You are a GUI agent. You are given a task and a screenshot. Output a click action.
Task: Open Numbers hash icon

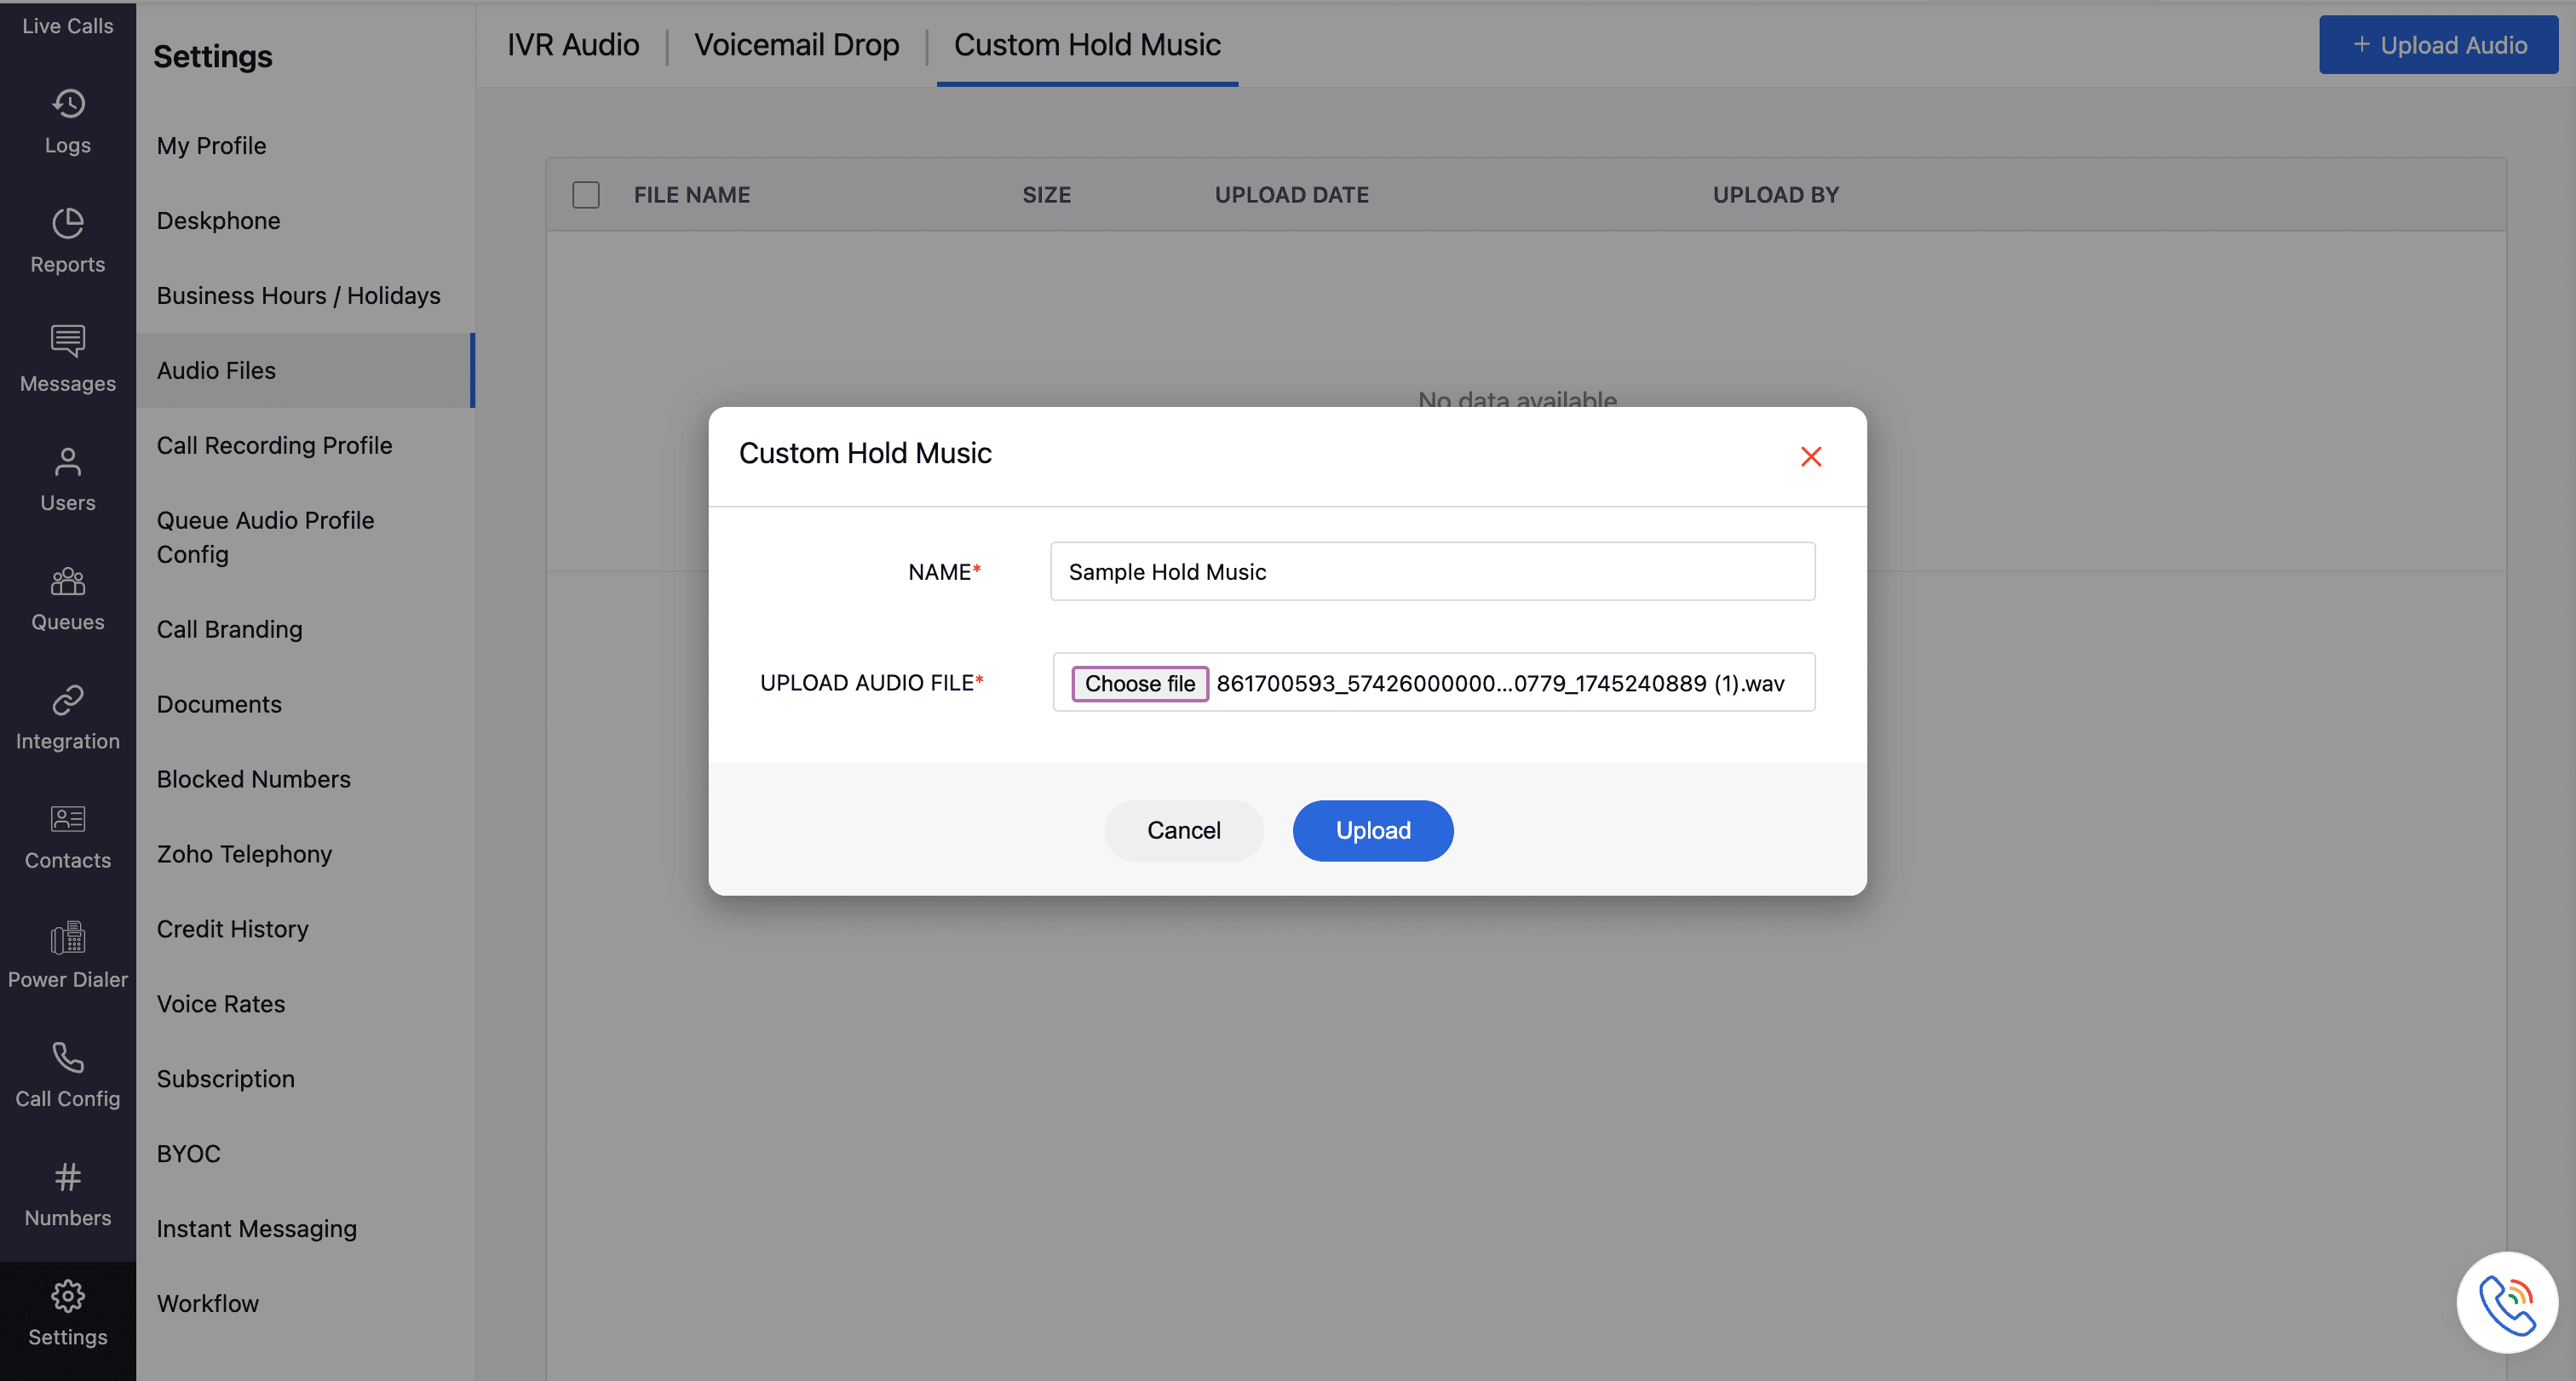(x=68, y=1176)
